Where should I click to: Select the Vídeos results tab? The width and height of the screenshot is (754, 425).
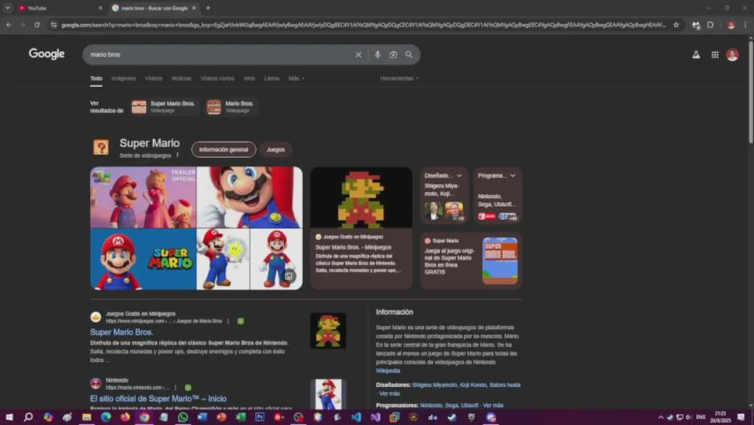click(153, 79)
